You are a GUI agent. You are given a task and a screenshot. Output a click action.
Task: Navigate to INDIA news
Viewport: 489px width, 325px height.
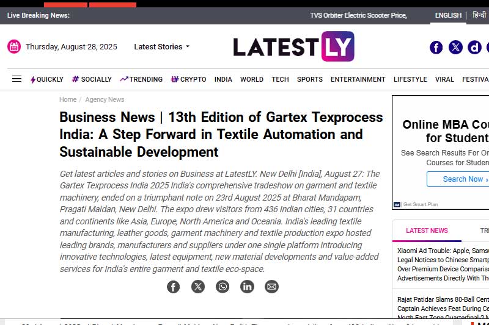pyautogui.click(x=223, y=79)
